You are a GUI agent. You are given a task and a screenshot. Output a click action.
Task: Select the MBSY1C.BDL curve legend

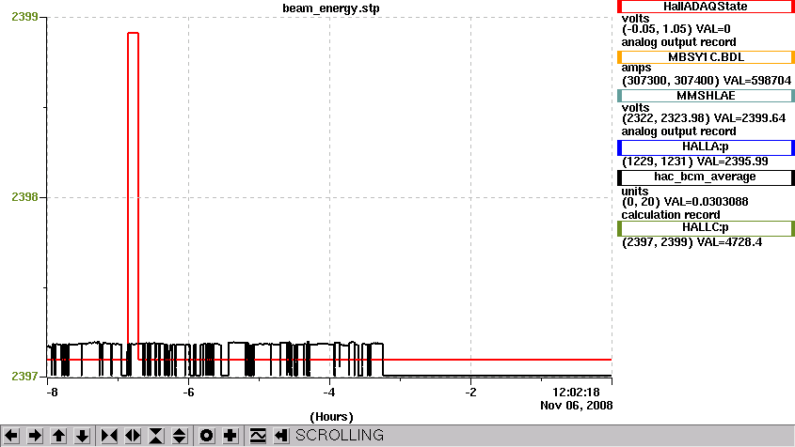tap(706, 57)
